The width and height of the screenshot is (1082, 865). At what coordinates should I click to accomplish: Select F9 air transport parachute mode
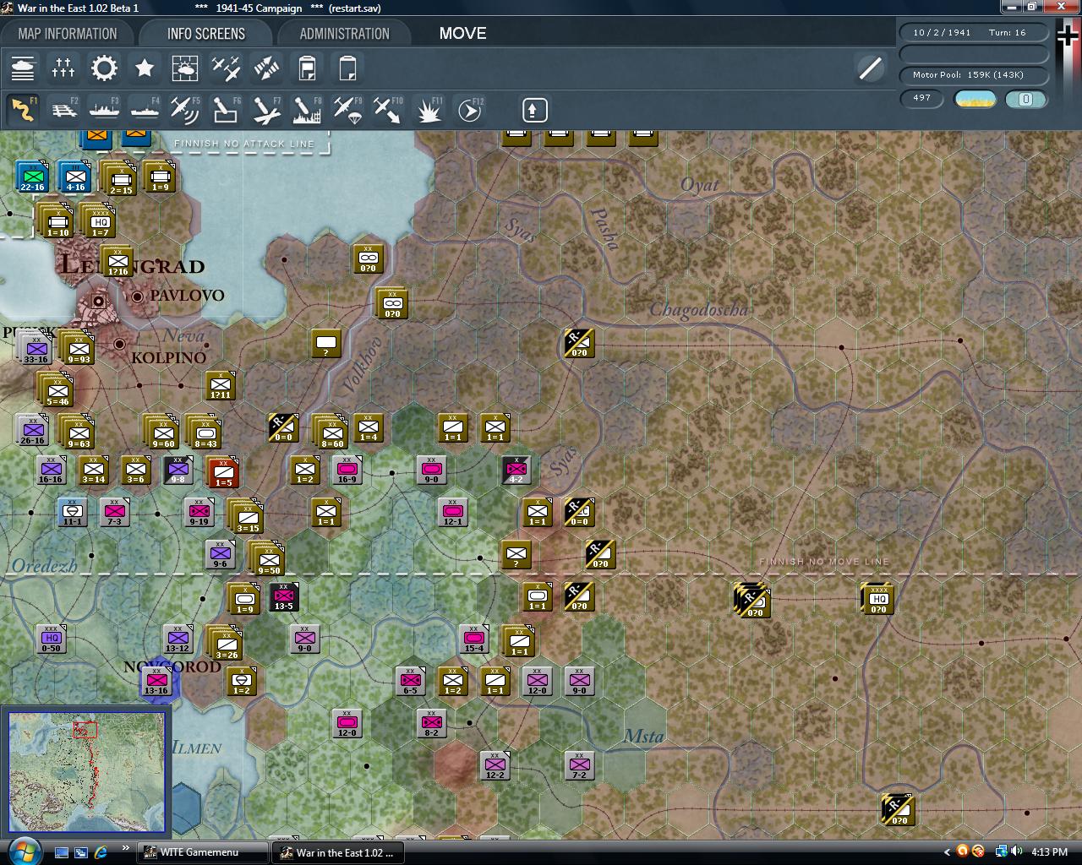(347, 110)
